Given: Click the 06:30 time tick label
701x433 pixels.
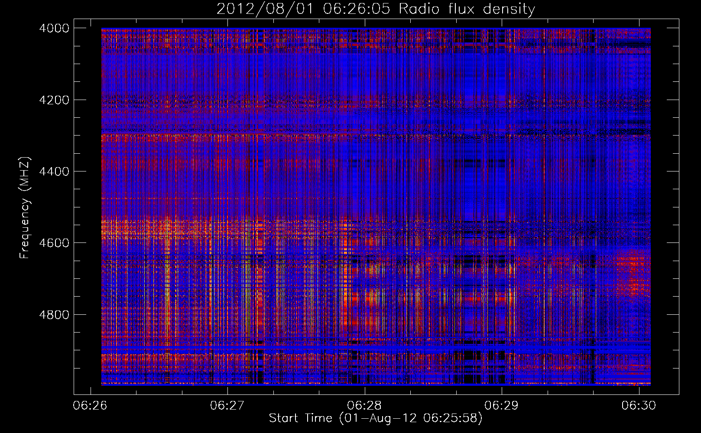Looking at the screenshot, I should (x=639, y=406).
